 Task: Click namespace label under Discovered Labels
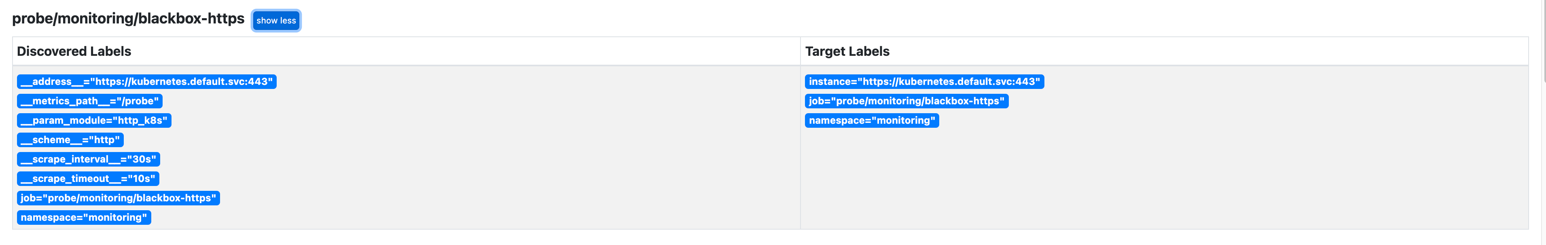click(83, 218)
